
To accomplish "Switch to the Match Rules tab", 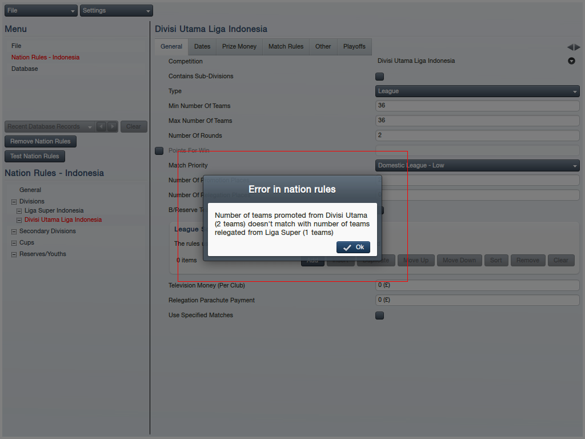I will point(286,47).
